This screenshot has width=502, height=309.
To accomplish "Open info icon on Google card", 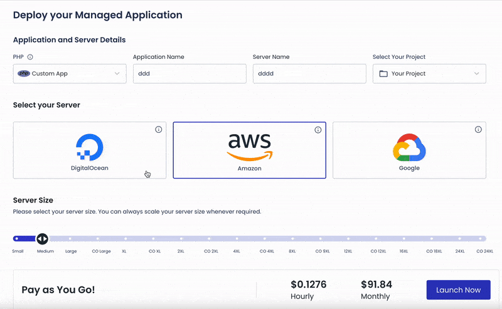I will tap(478, 130).
